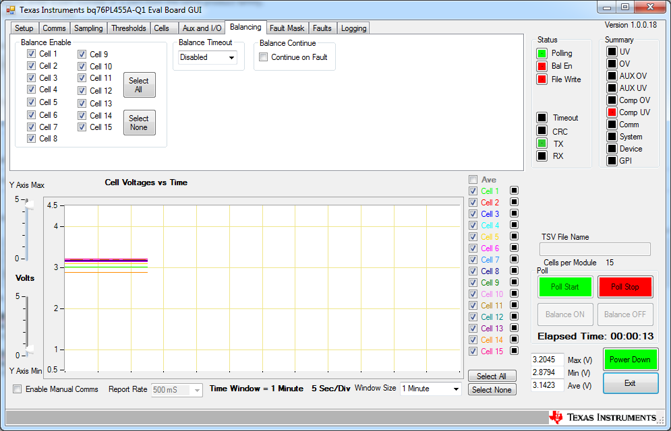Click balancing indicator beside Cell 8 legend

pos(515,271)
